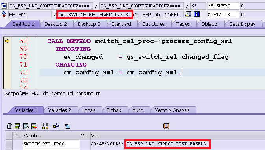The image size is (265, 150).
Task: Click the IMPORTING keyword on line 69
Action: [x=73, y=49]
